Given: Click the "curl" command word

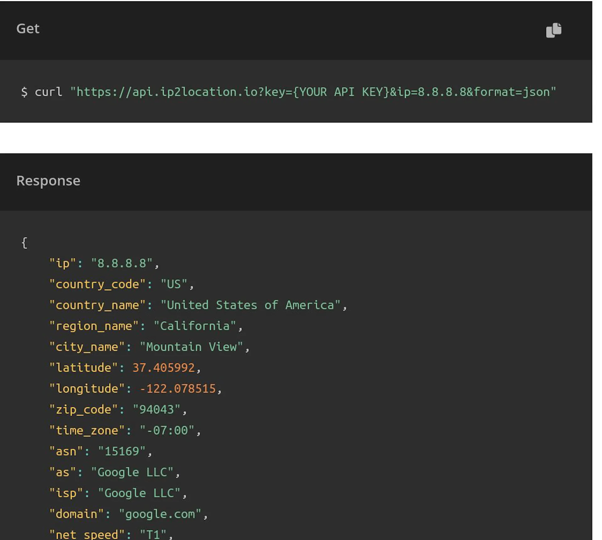Looking at the screenshot, I should click(x=48, y=92).
